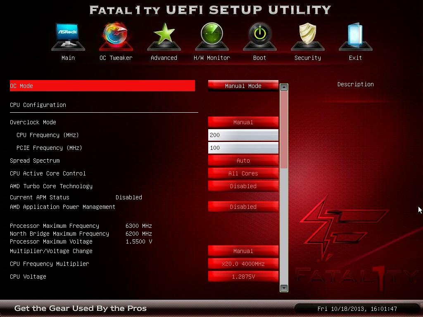Click the Processor Maximum Frequency 6300 MHz value
This screenshot has height=317, width=423.
pyautogui.click(x=139, y=226)
